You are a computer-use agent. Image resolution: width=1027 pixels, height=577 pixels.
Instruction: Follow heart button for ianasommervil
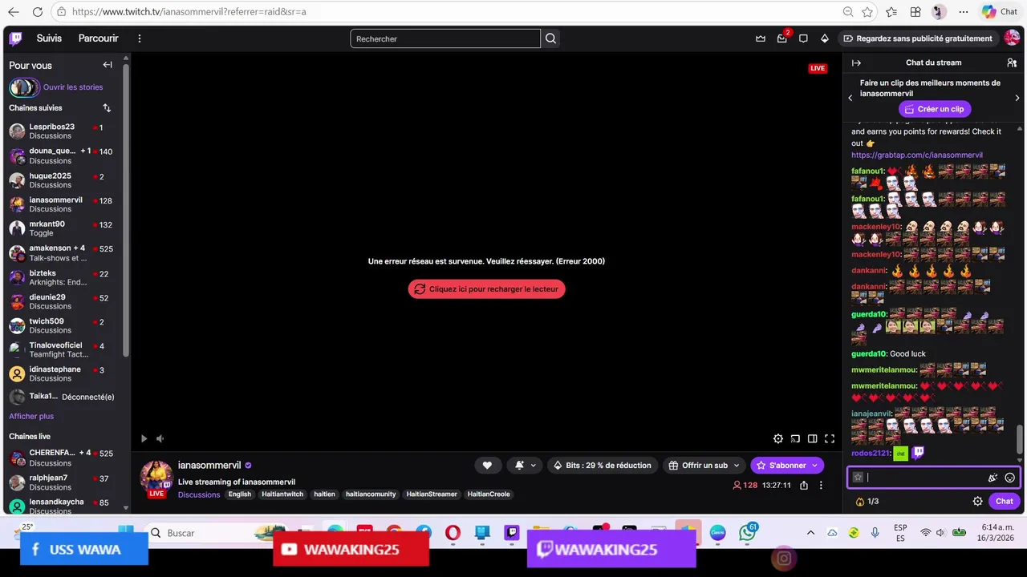487,465
